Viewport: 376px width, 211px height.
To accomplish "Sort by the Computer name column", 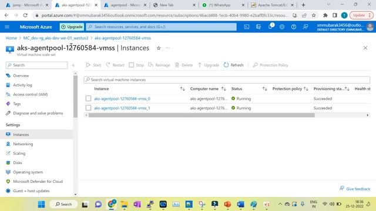I will tap(224, 89).
